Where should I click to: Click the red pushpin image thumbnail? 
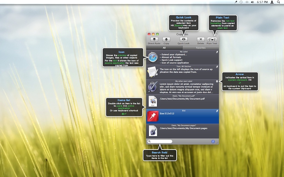(153, 116)
